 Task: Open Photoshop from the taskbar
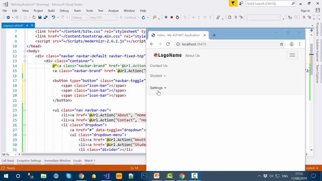144,176
